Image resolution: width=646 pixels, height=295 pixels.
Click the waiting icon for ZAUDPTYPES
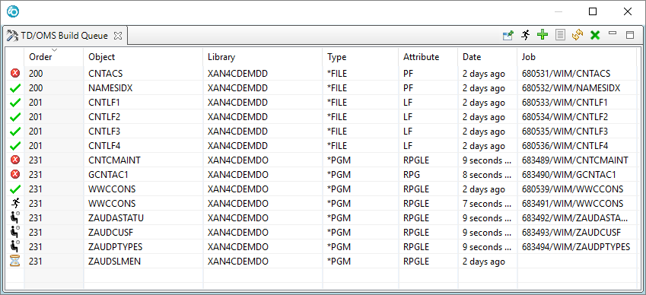(x=15, y=246)
